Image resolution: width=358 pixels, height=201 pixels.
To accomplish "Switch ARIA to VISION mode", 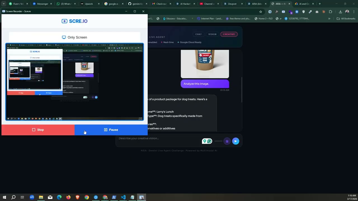I will [x=212, y=34].
